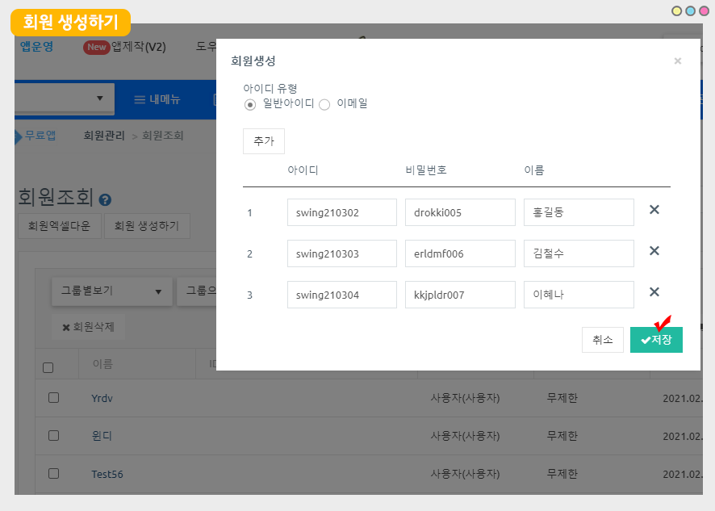Delete row 2 using its X icon

click(654, 251)
